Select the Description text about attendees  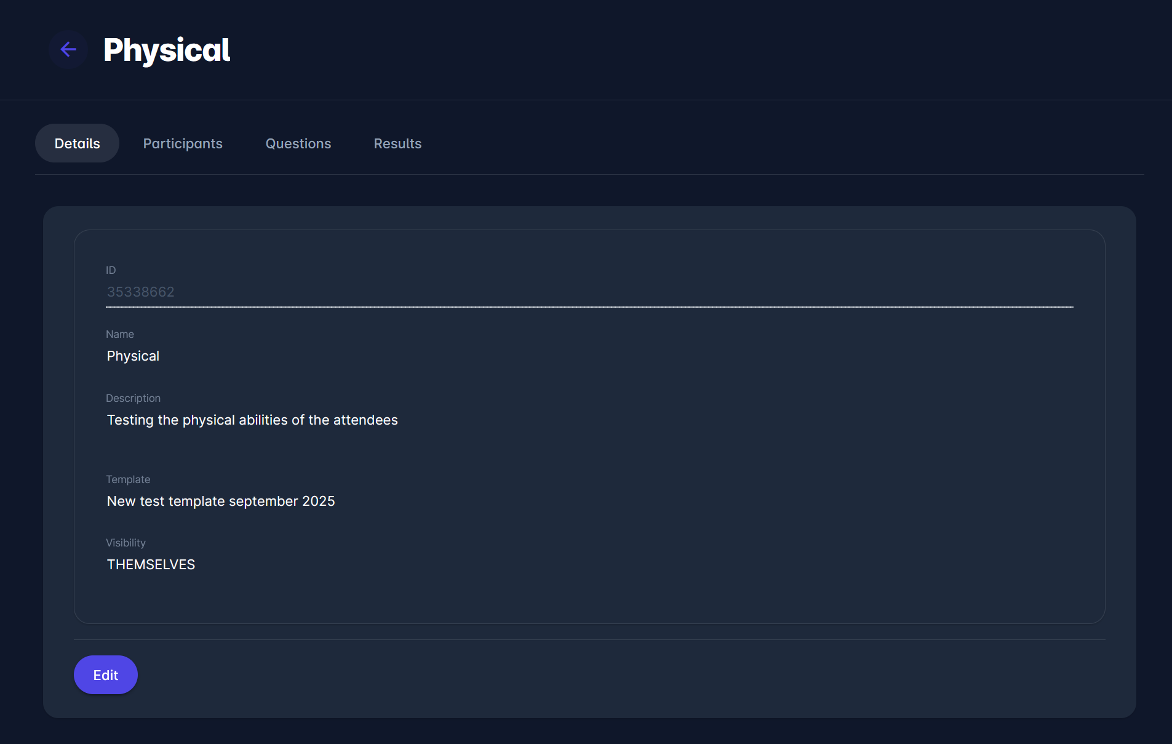tap(252, 420)
